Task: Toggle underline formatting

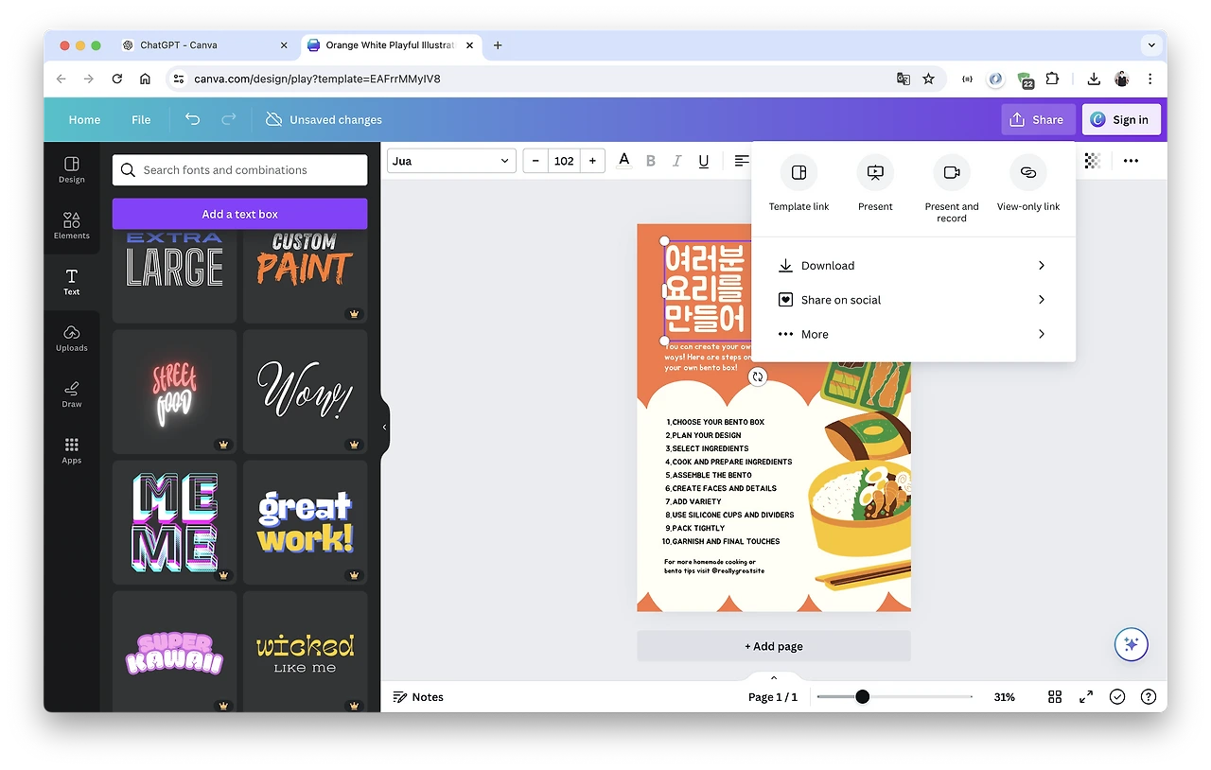Action: click(x=703, y=161)
